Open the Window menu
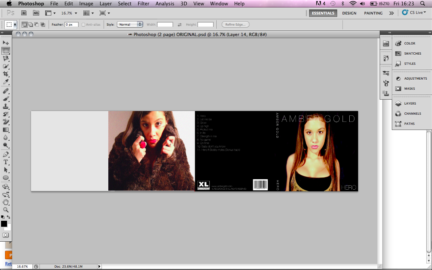Screen dimensions: 432x270 (x=219, y=4)
